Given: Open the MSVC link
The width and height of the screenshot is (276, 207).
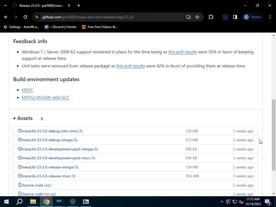Looking at the screenshot, I should coord(27,90).
